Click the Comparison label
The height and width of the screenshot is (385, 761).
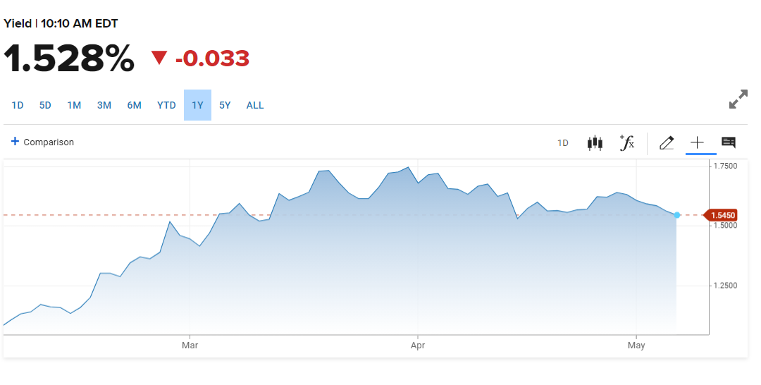pyautogui.click(x=49, y=142)
